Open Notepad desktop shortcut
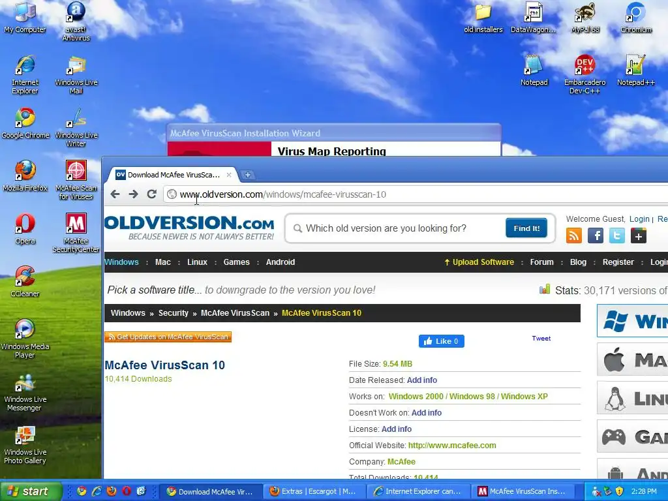 point(534,70)
